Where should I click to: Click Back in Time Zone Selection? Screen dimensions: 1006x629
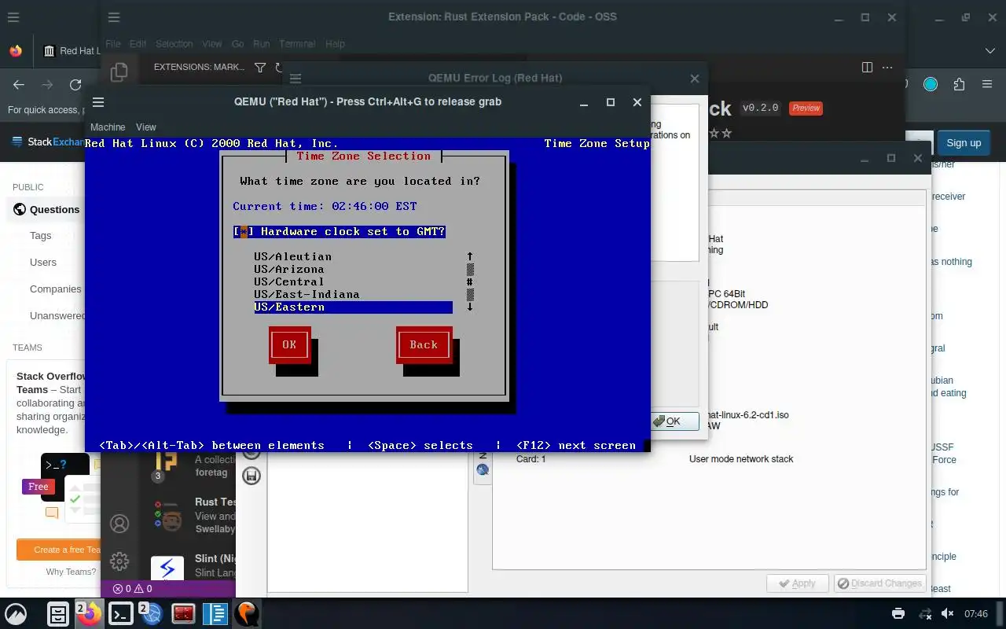pos(424,344)
